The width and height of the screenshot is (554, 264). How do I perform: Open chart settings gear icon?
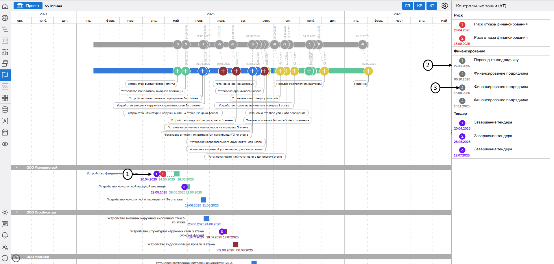(x=445, y=6)
